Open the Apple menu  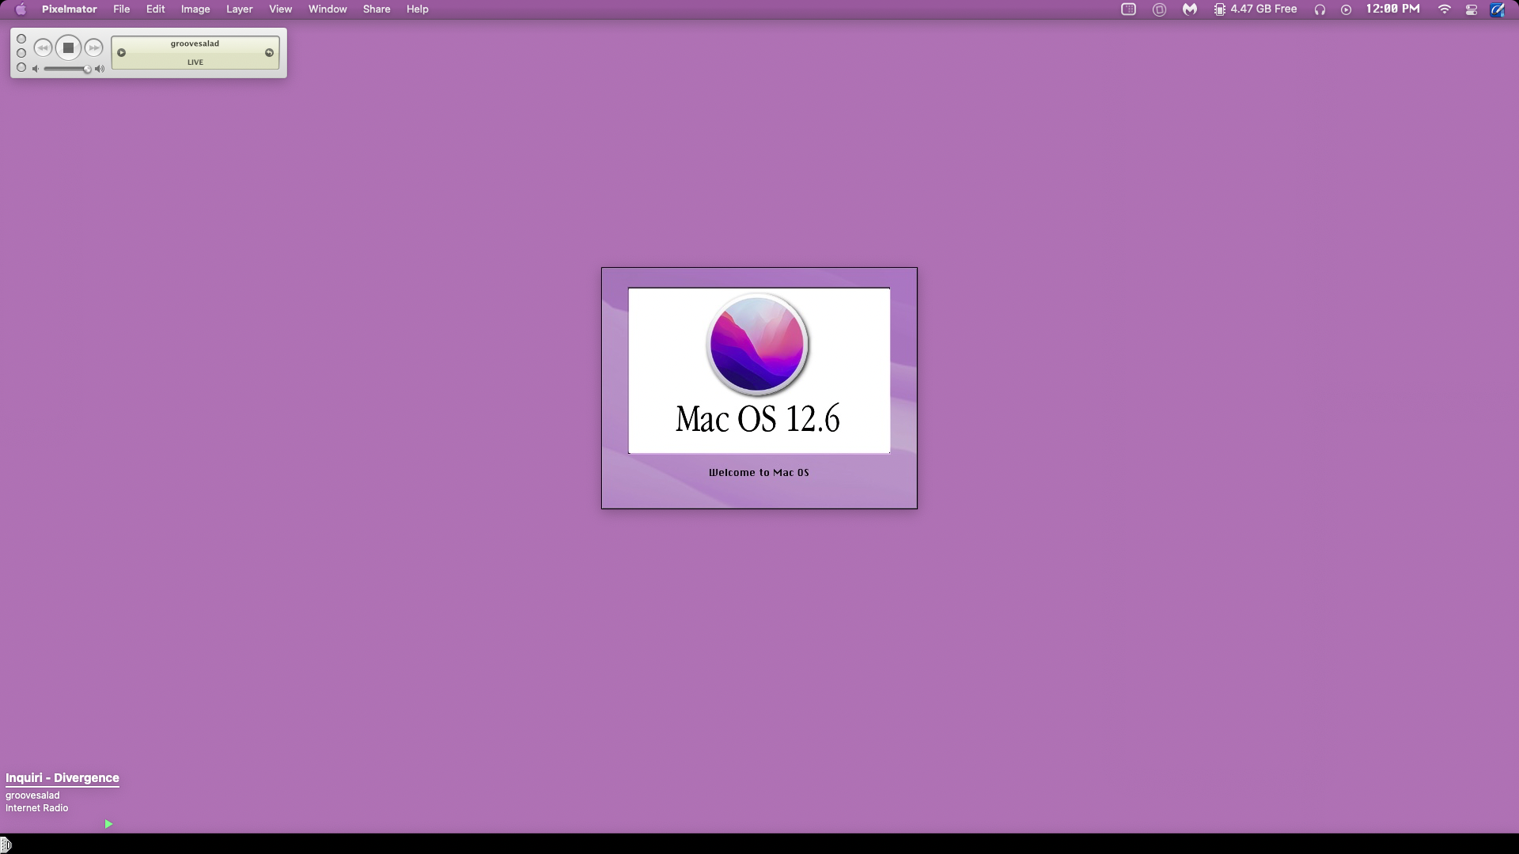[21, 9]
